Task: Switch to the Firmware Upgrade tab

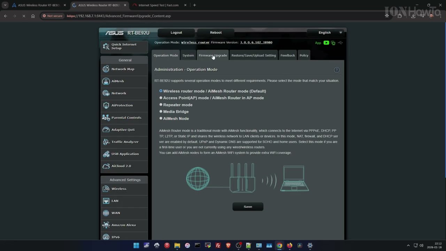Action: click(213, 55)
